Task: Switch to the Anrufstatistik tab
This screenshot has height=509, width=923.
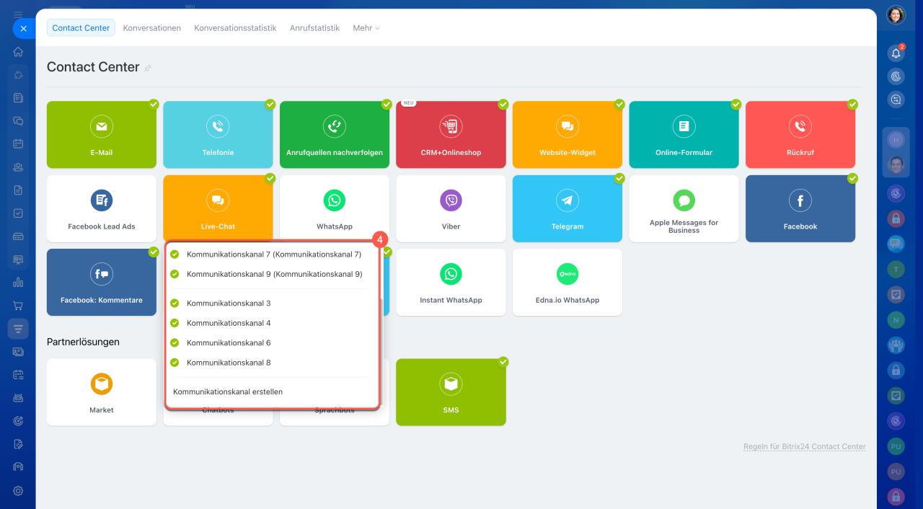Action: click(x=314, y=28)
